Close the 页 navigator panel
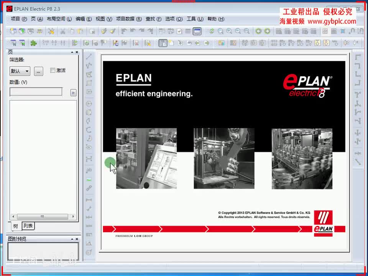 pos(77,52)
